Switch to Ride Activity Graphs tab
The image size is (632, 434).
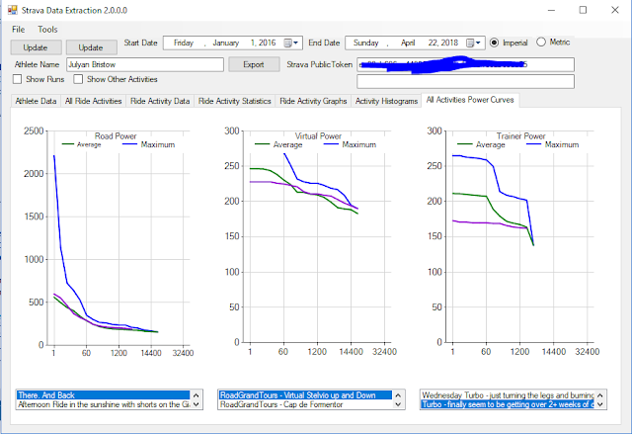(313, 101)
